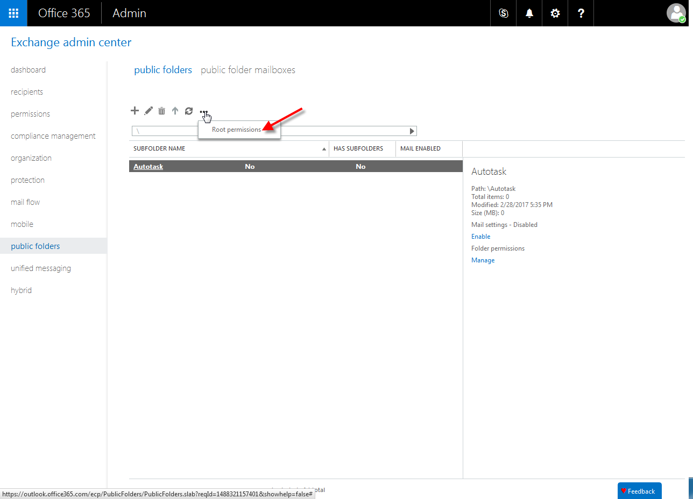Enable mail settings for Autotask

point(480,237)
